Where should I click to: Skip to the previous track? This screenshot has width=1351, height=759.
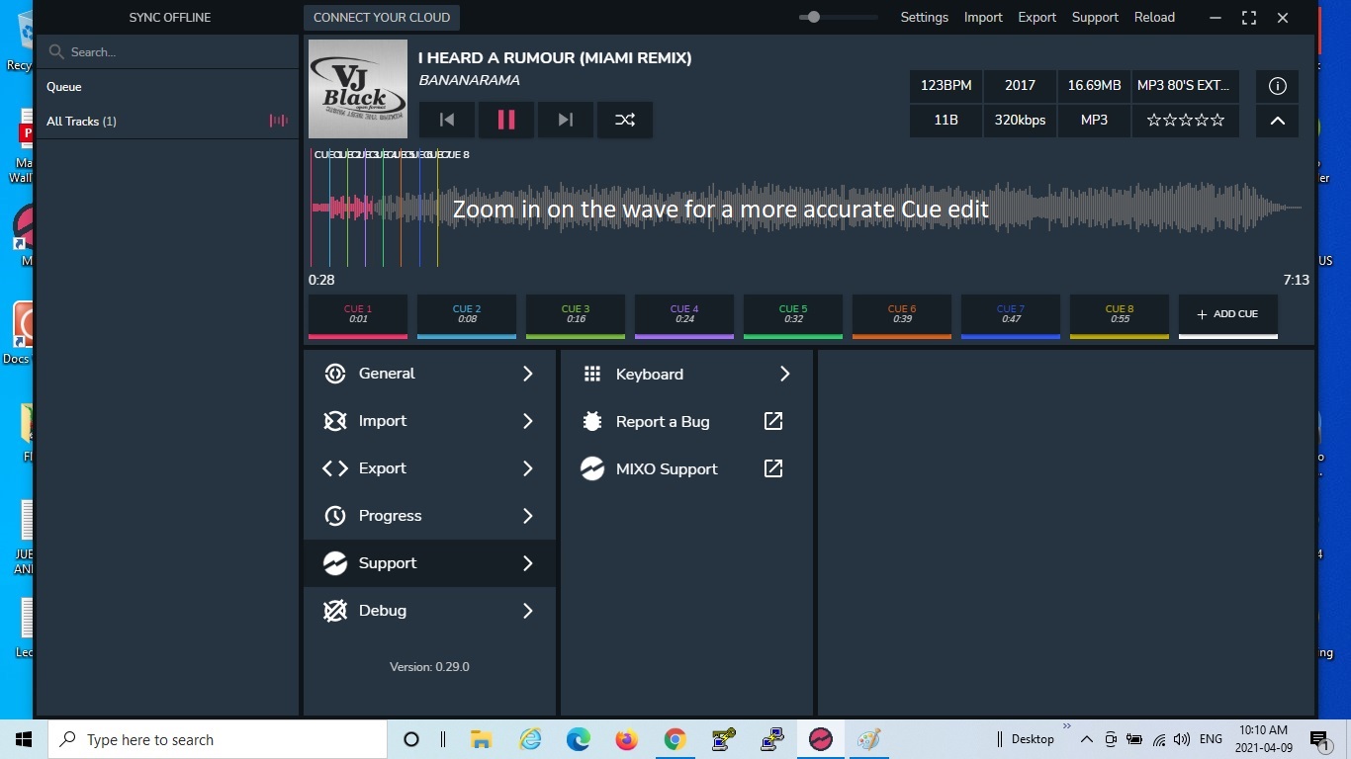[x=447, y=120]
